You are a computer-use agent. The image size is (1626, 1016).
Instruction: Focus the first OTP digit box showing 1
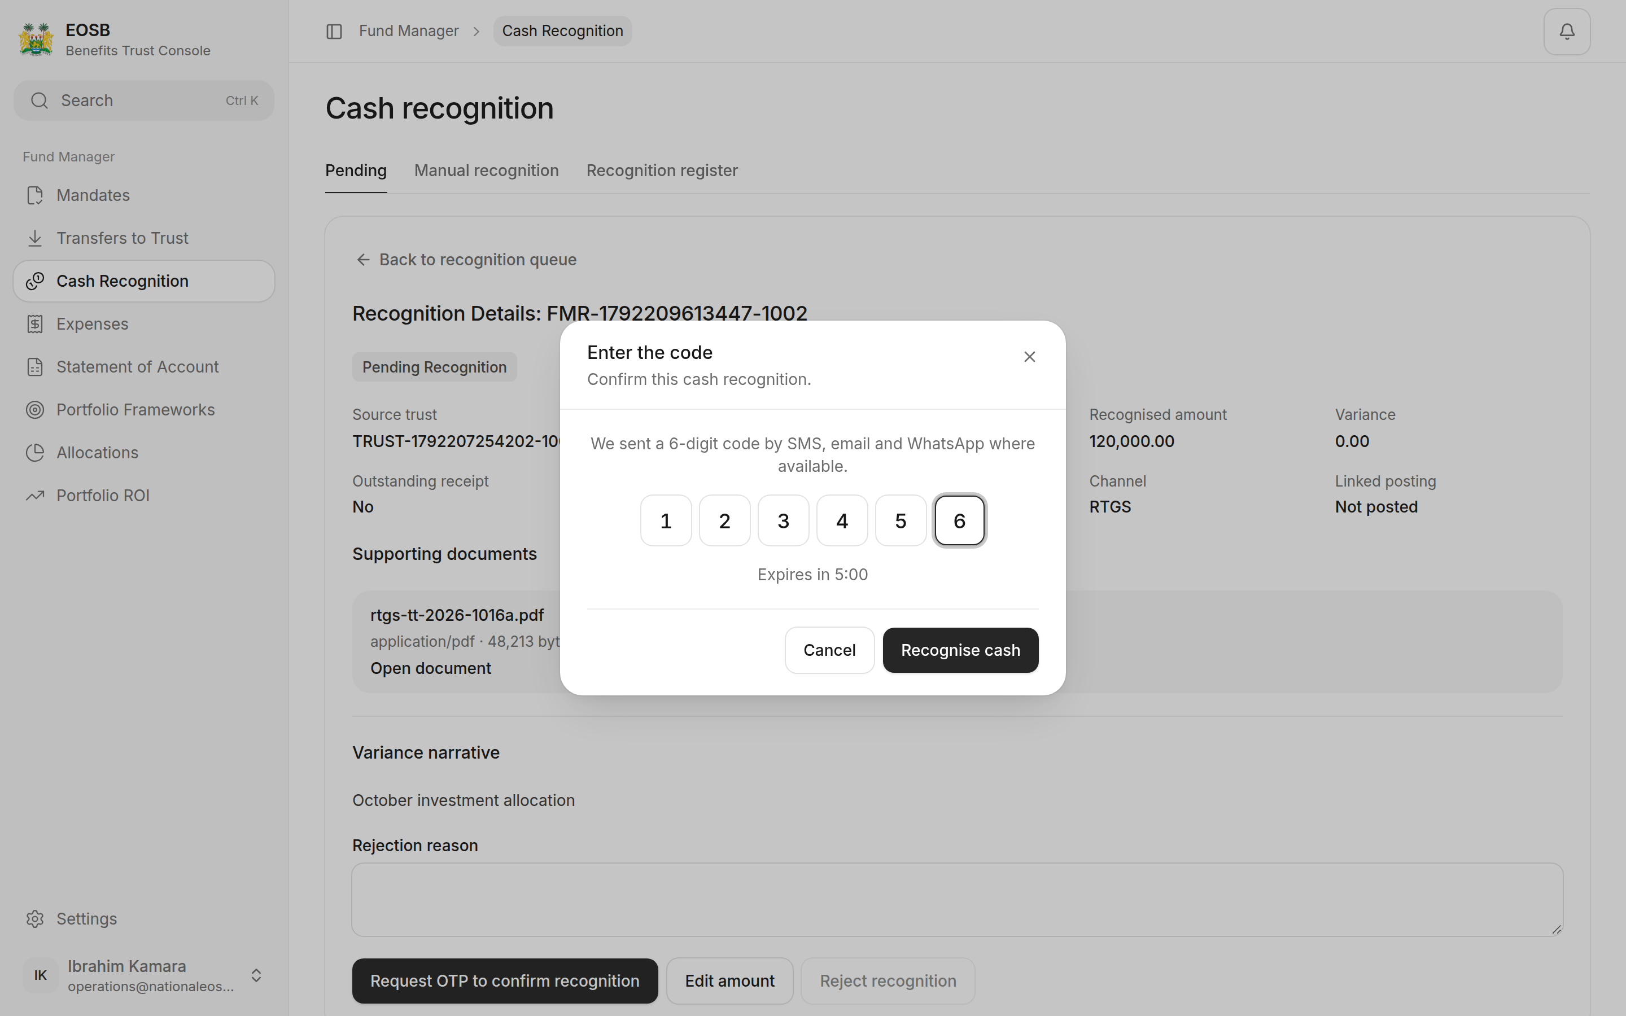click(666, 521)
